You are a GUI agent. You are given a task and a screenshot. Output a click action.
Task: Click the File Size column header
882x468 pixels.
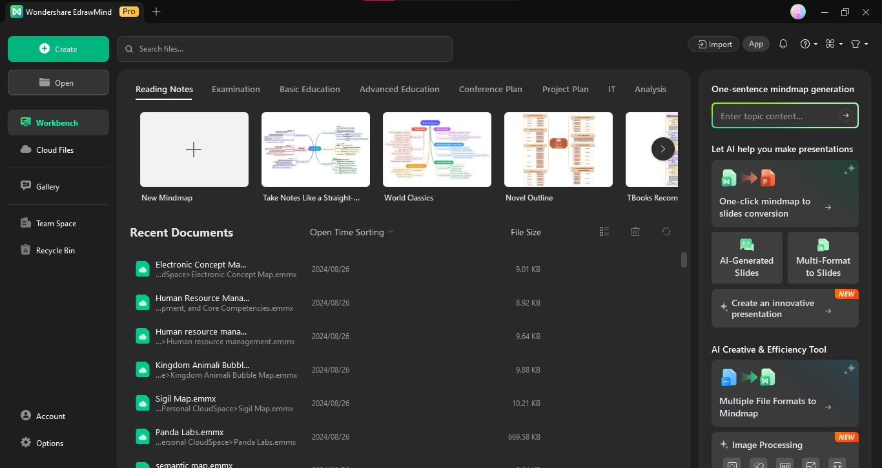[526, 232]
